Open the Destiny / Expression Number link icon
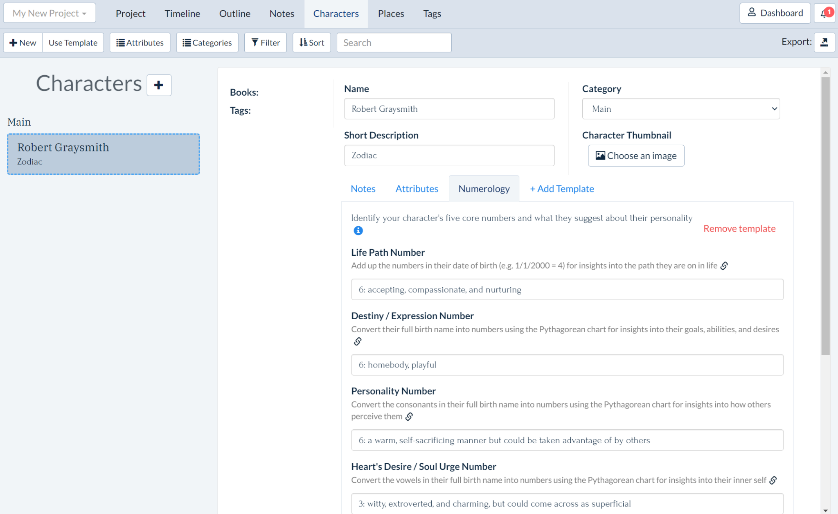838x514 pixels. point(358,341)
